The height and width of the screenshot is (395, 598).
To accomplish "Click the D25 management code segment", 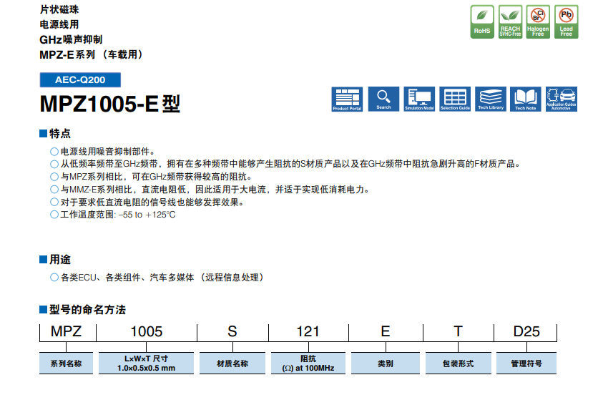I will [526, 331].
